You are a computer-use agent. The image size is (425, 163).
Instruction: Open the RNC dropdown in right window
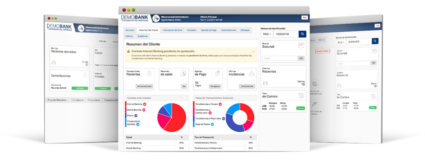coord(341,42)
